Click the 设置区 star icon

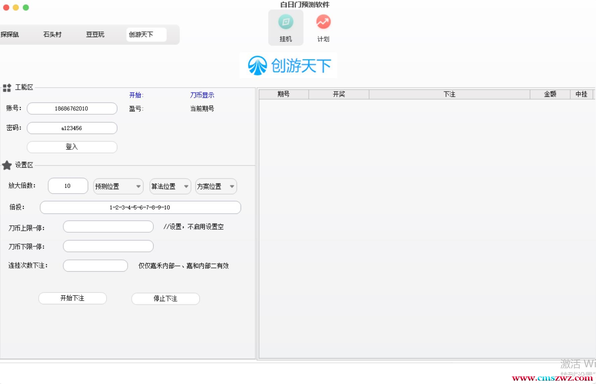(7, 165)
